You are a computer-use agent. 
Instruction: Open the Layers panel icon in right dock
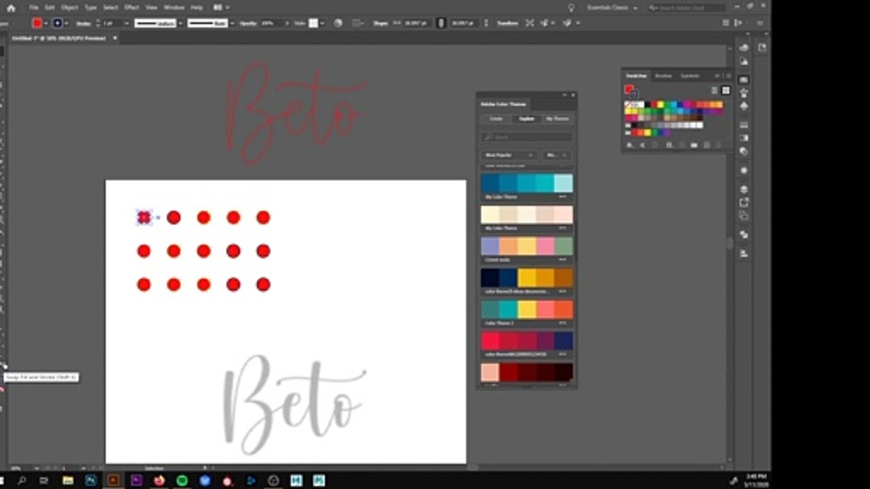(x=744, y=189)
